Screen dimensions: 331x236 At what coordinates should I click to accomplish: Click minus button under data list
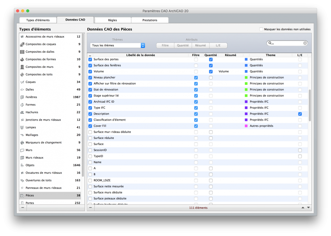(x=91, y=208)
